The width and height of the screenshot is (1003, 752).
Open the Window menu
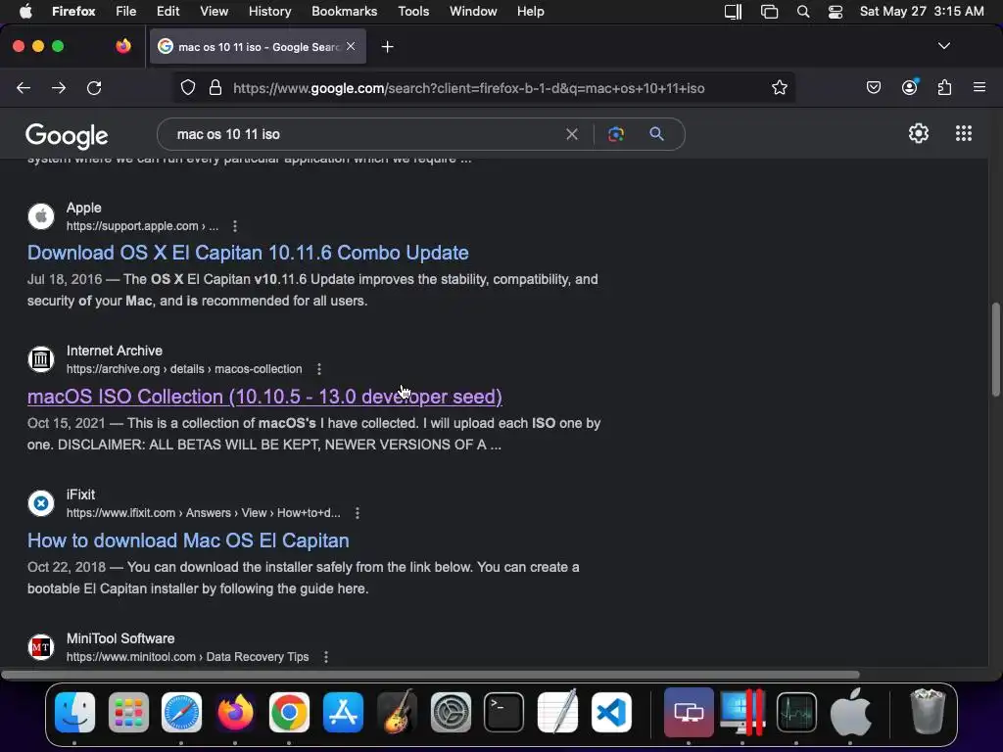tap(473, 12)
